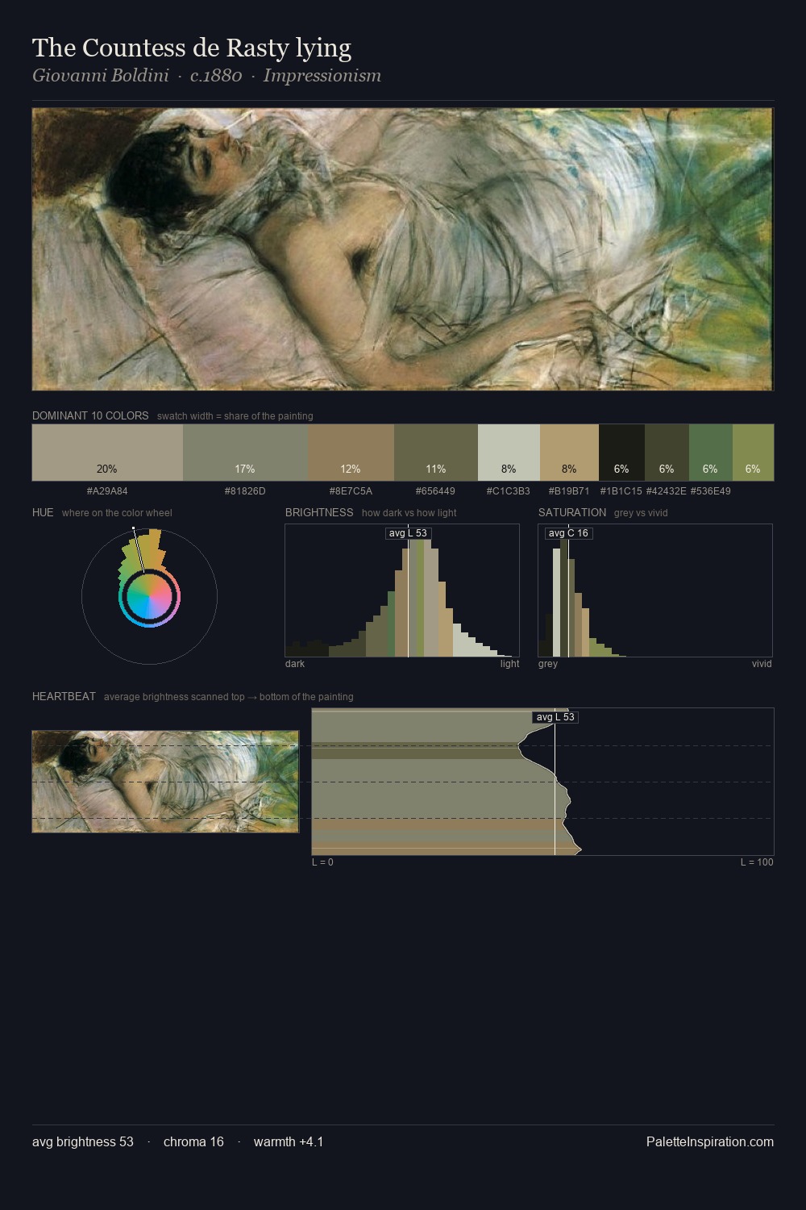Image resolution: width=806 pixels, height=1210 pixels.
Task: Open the small painting thumbnail beside the heartbeat chart
Action: tap(165, 782)
